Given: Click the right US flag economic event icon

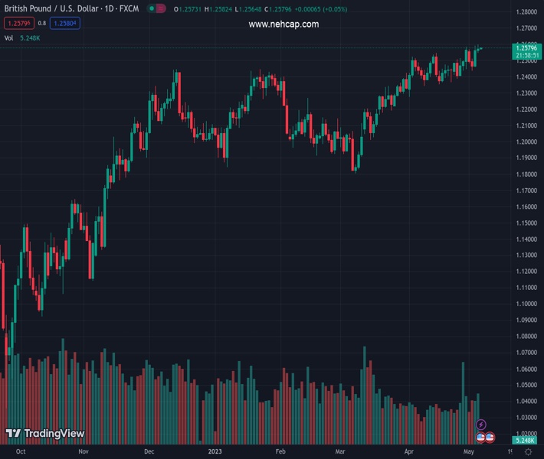Looking at the screenshot, I should click(x=490, y=438).
